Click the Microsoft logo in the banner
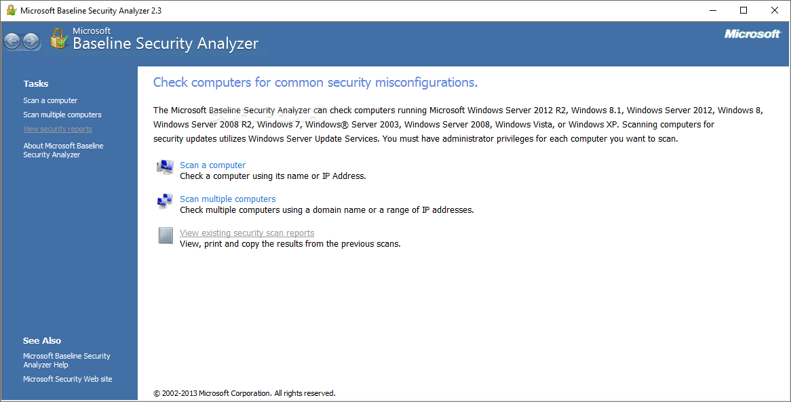This screenshot has height=402, width=791. pos(752,34)
